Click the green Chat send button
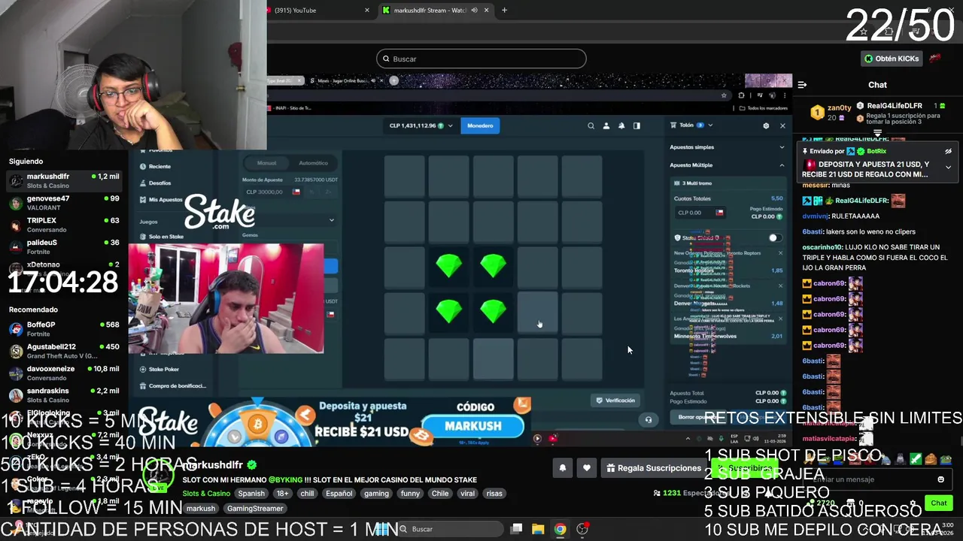 (x=939, y=503)
